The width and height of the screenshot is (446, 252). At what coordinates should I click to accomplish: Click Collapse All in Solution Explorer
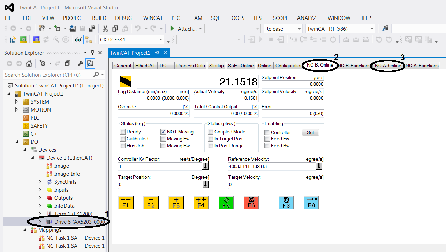67,63
